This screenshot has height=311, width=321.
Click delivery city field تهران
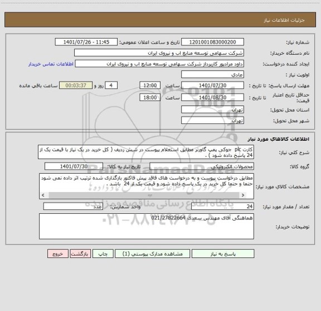[212, 121]
